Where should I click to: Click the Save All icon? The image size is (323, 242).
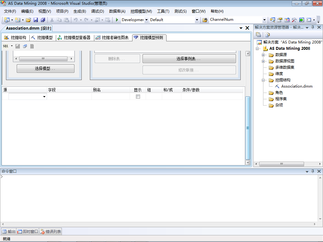43,20
